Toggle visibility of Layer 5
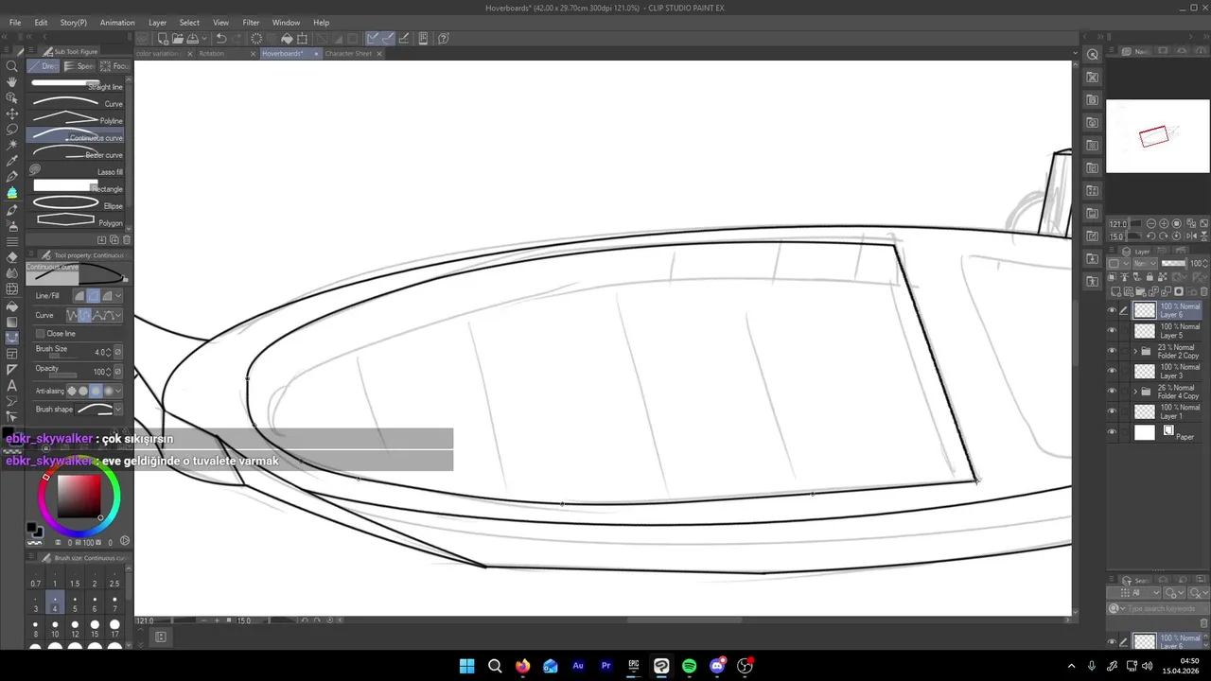 click(x=1112, y=331)
